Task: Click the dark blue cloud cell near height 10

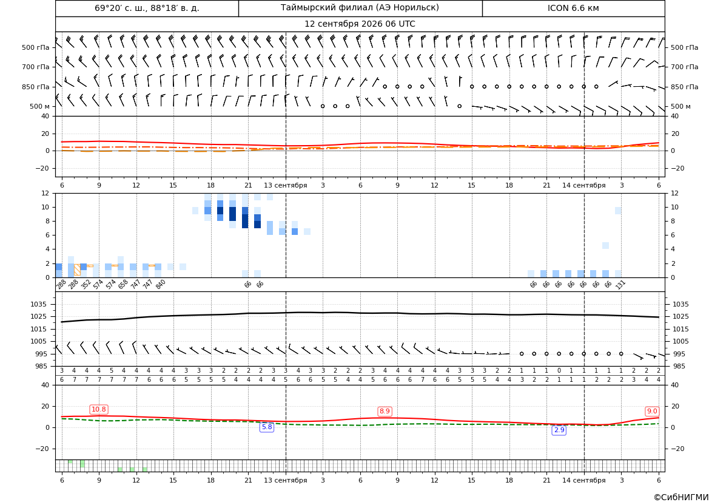Action: (220, 211)
